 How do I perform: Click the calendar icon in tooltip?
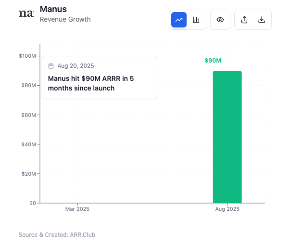click(51, 66)
